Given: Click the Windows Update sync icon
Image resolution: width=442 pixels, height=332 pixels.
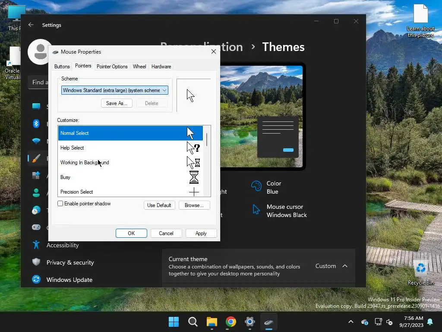Looking at the screenshot, I should click(36, 279).
